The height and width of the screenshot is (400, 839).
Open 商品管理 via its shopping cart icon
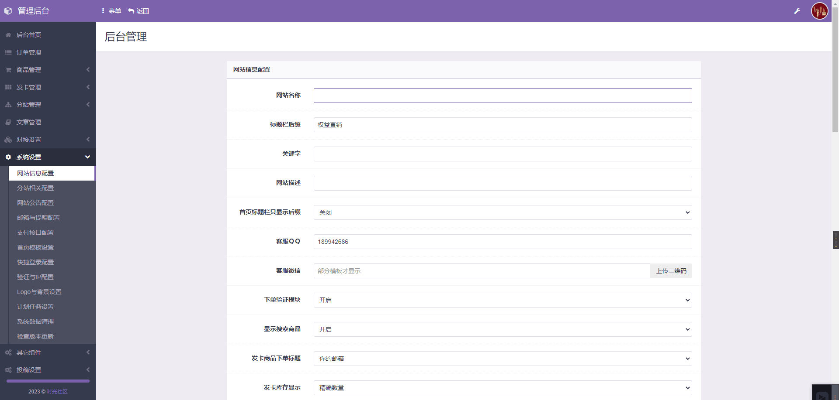7,70
